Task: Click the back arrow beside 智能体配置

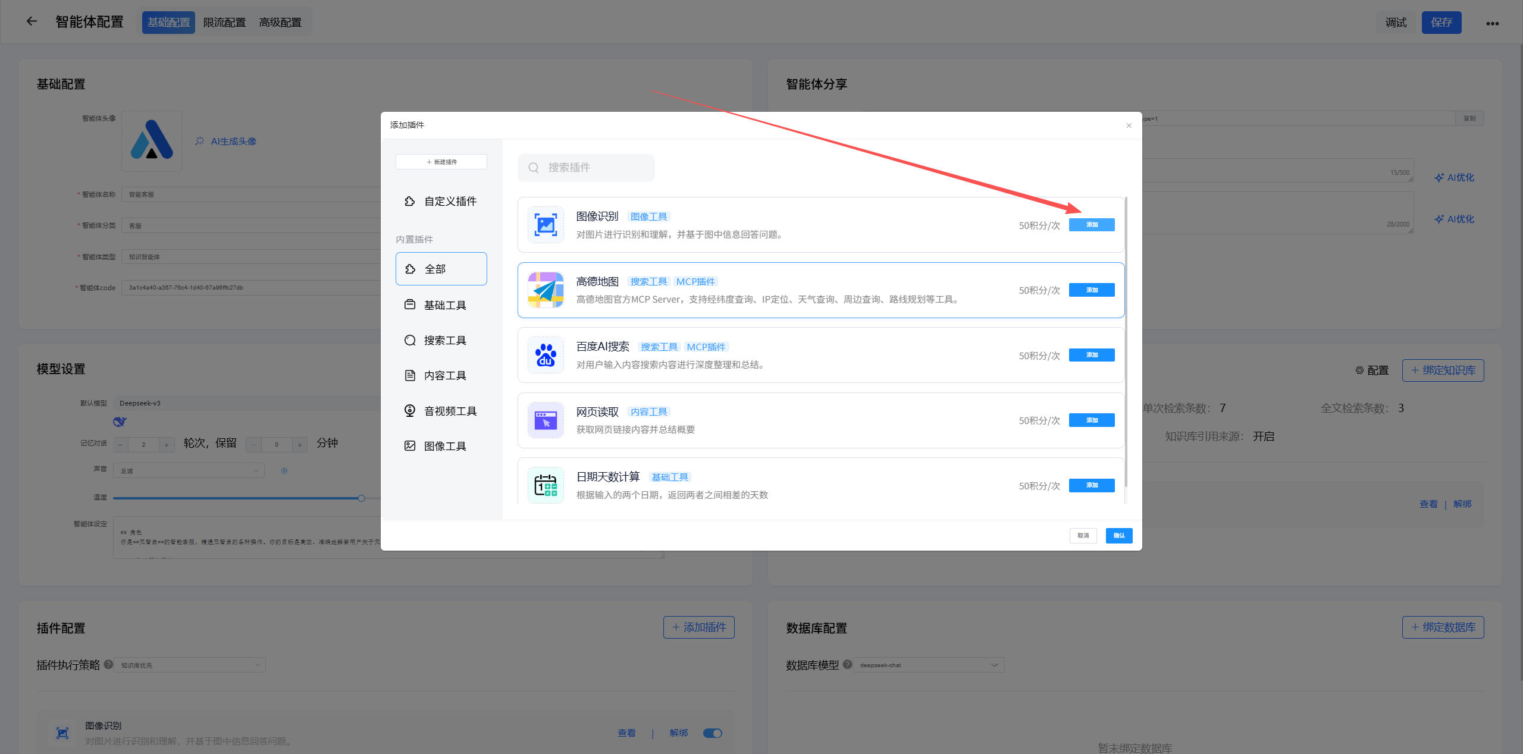Action: (x=32, y=22)
